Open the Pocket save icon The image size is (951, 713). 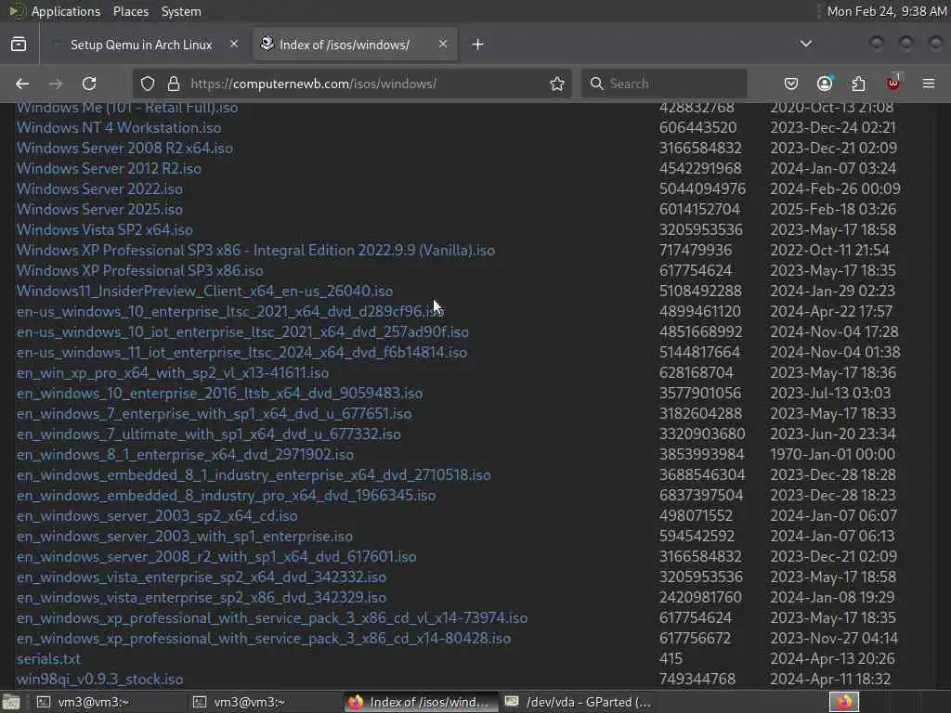coord(791,84)
